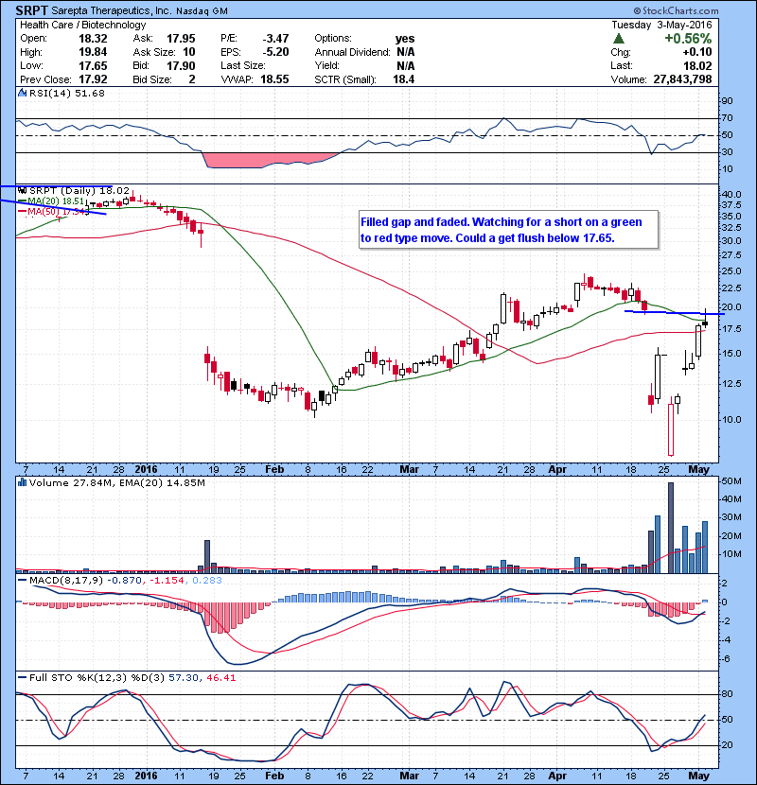Click the MACD histogram value 0.283
This screenshot has height=785, width=757.
tap(207, 581)
